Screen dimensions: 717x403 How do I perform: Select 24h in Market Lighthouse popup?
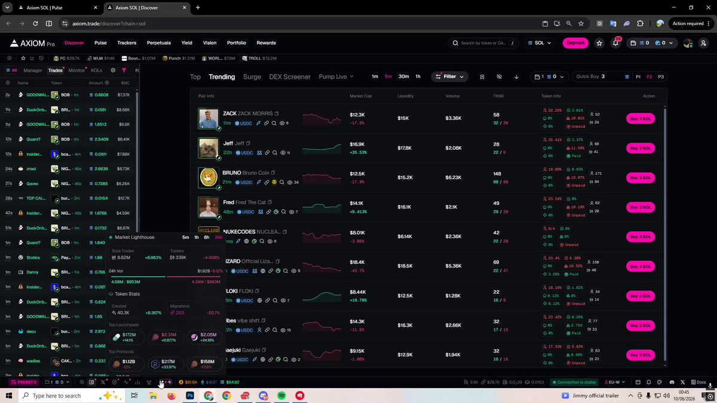[x=219, y=237]
